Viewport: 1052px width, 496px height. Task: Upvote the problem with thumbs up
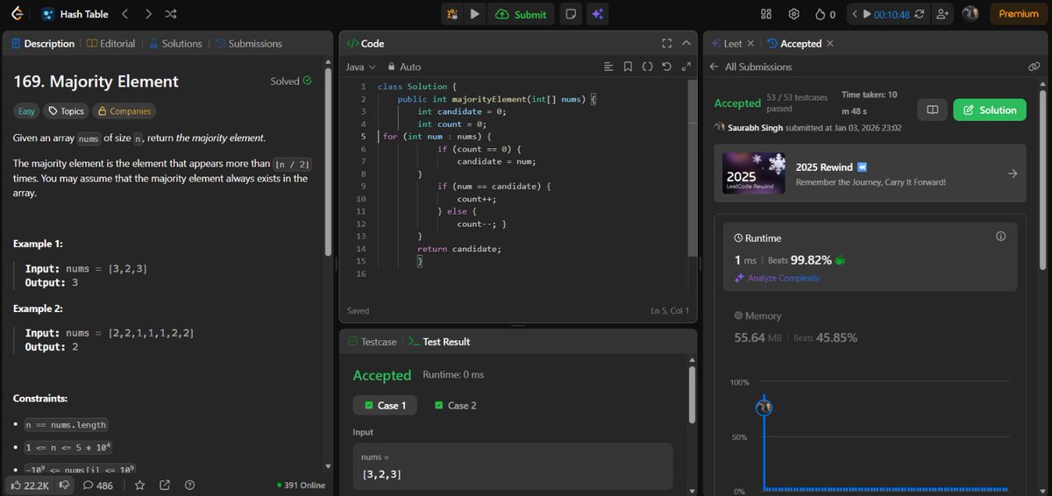pos(29,485)
